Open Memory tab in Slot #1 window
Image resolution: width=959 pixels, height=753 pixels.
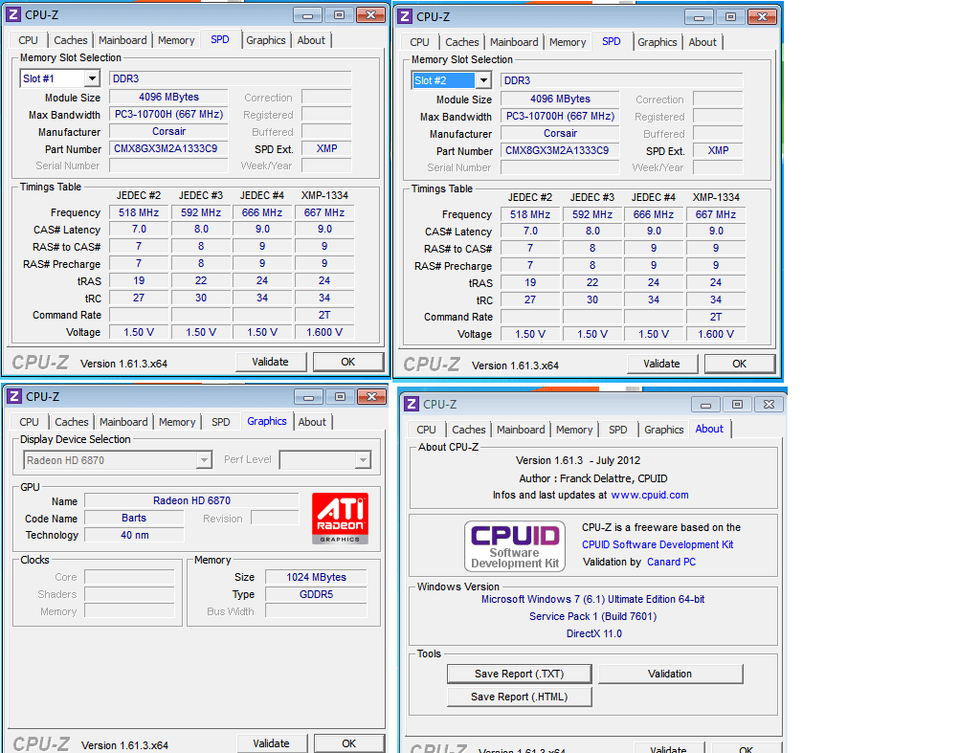coord(176,40)
